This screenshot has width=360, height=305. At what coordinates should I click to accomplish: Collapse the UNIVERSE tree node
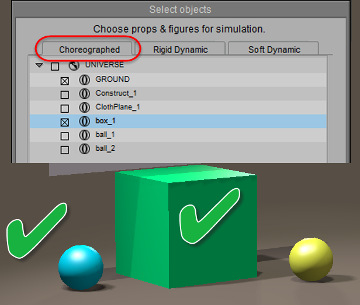[x=39, y=65]
